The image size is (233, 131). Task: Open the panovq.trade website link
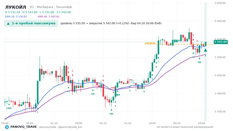click(48, 127)
